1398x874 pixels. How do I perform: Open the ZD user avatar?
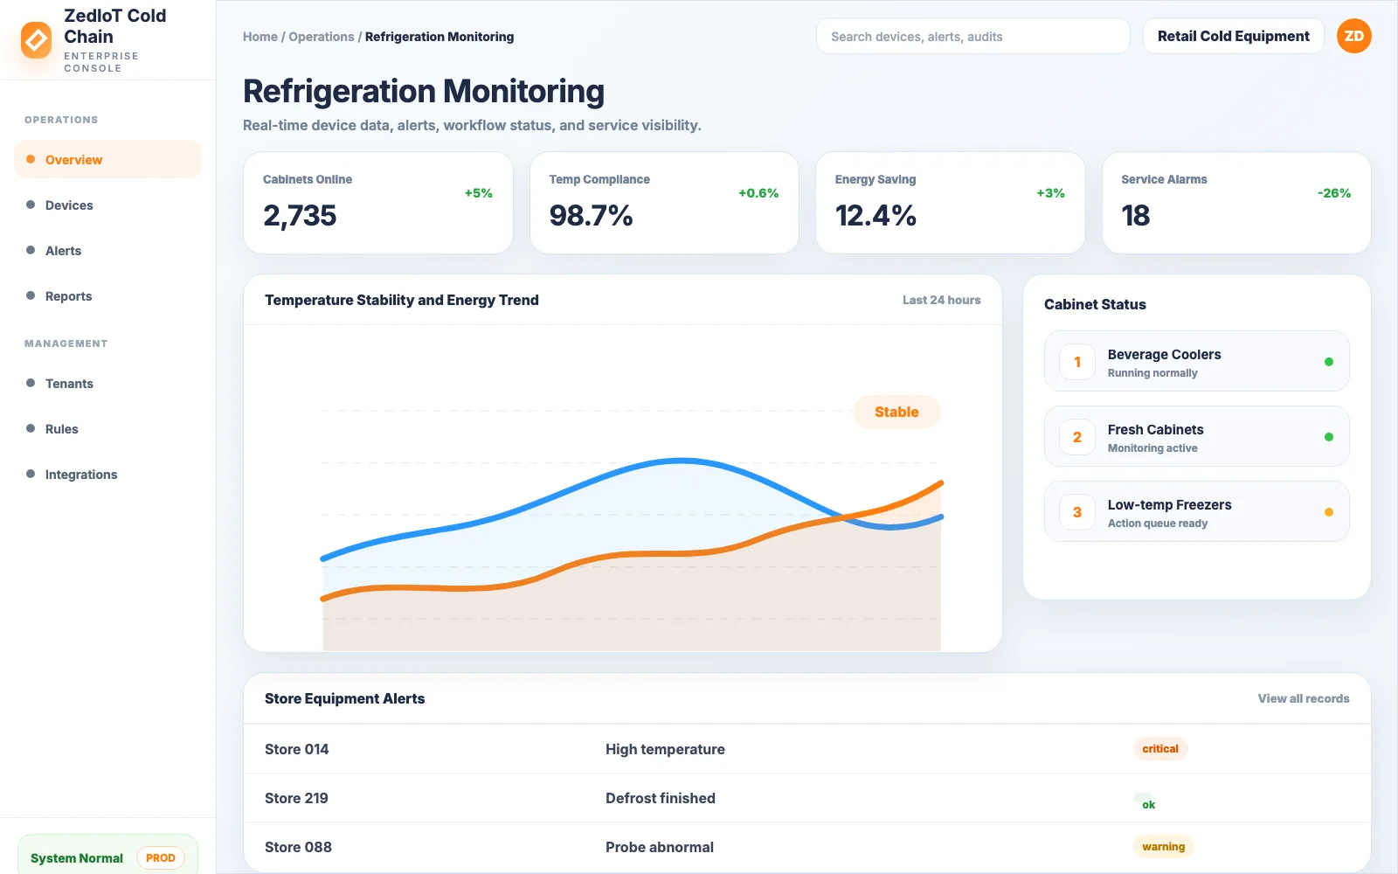click(1353, 36)
